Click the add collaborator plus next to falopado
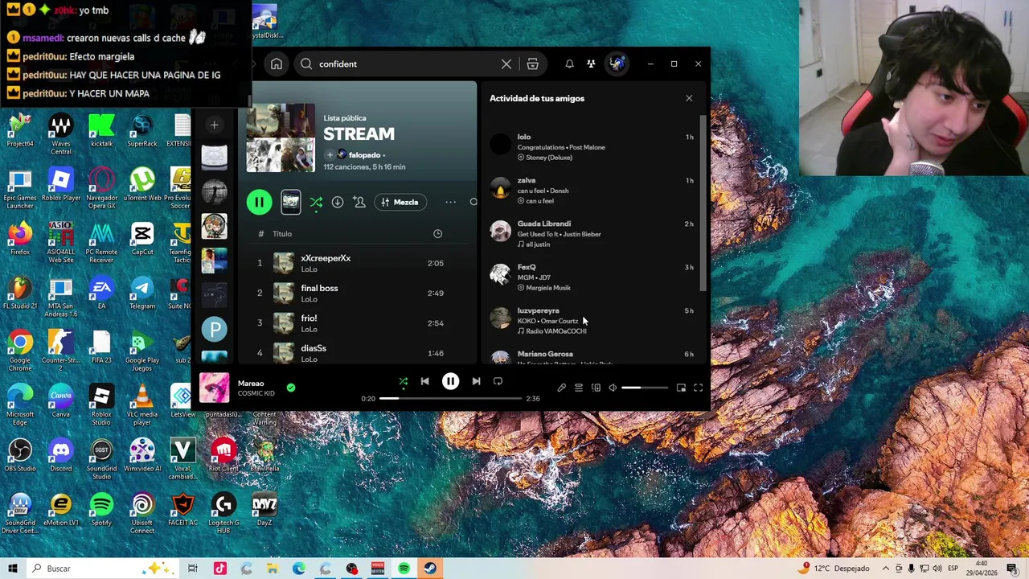 tap(330, 155)
